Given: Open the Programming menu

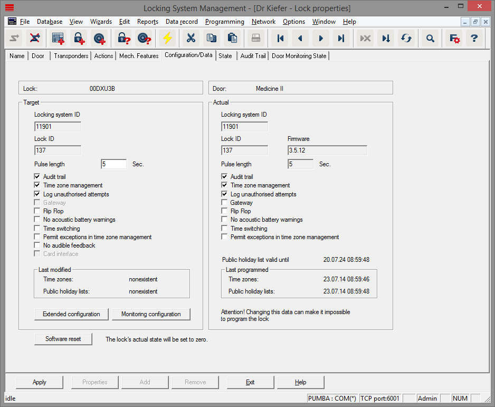Looking at the screenshot, I should tap(224, 22).
